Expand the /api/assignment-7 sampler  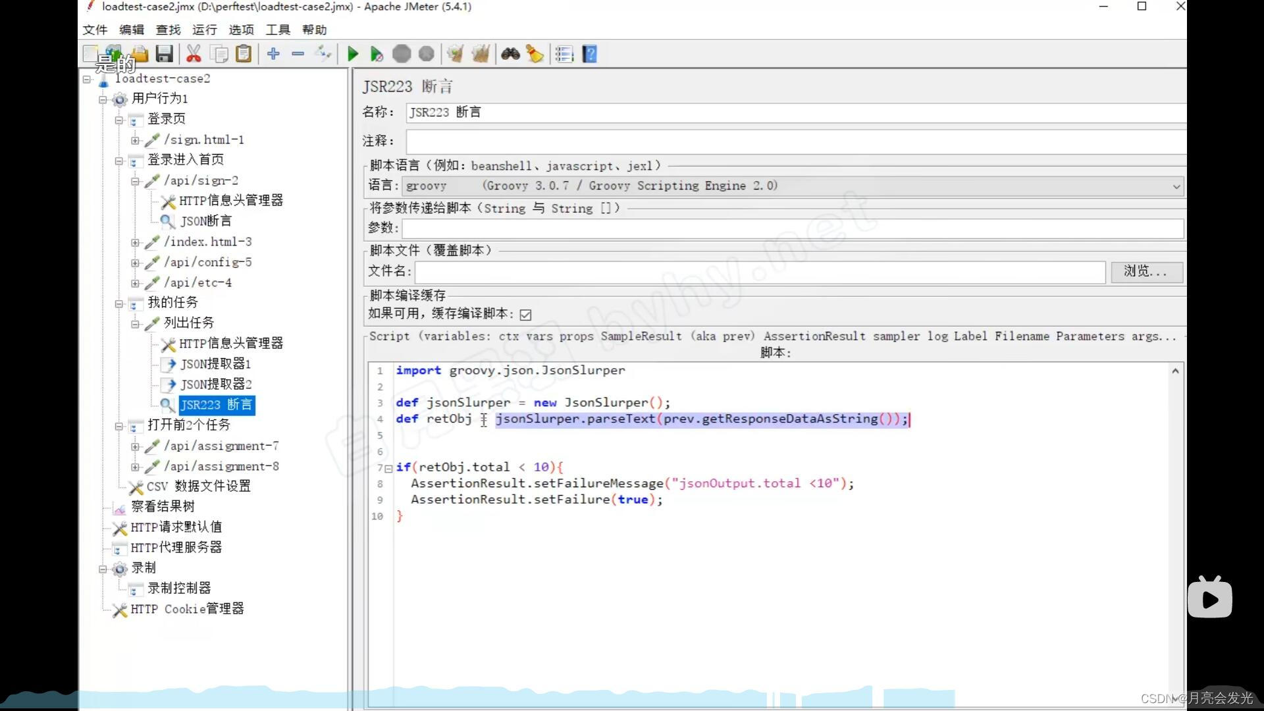135,446
